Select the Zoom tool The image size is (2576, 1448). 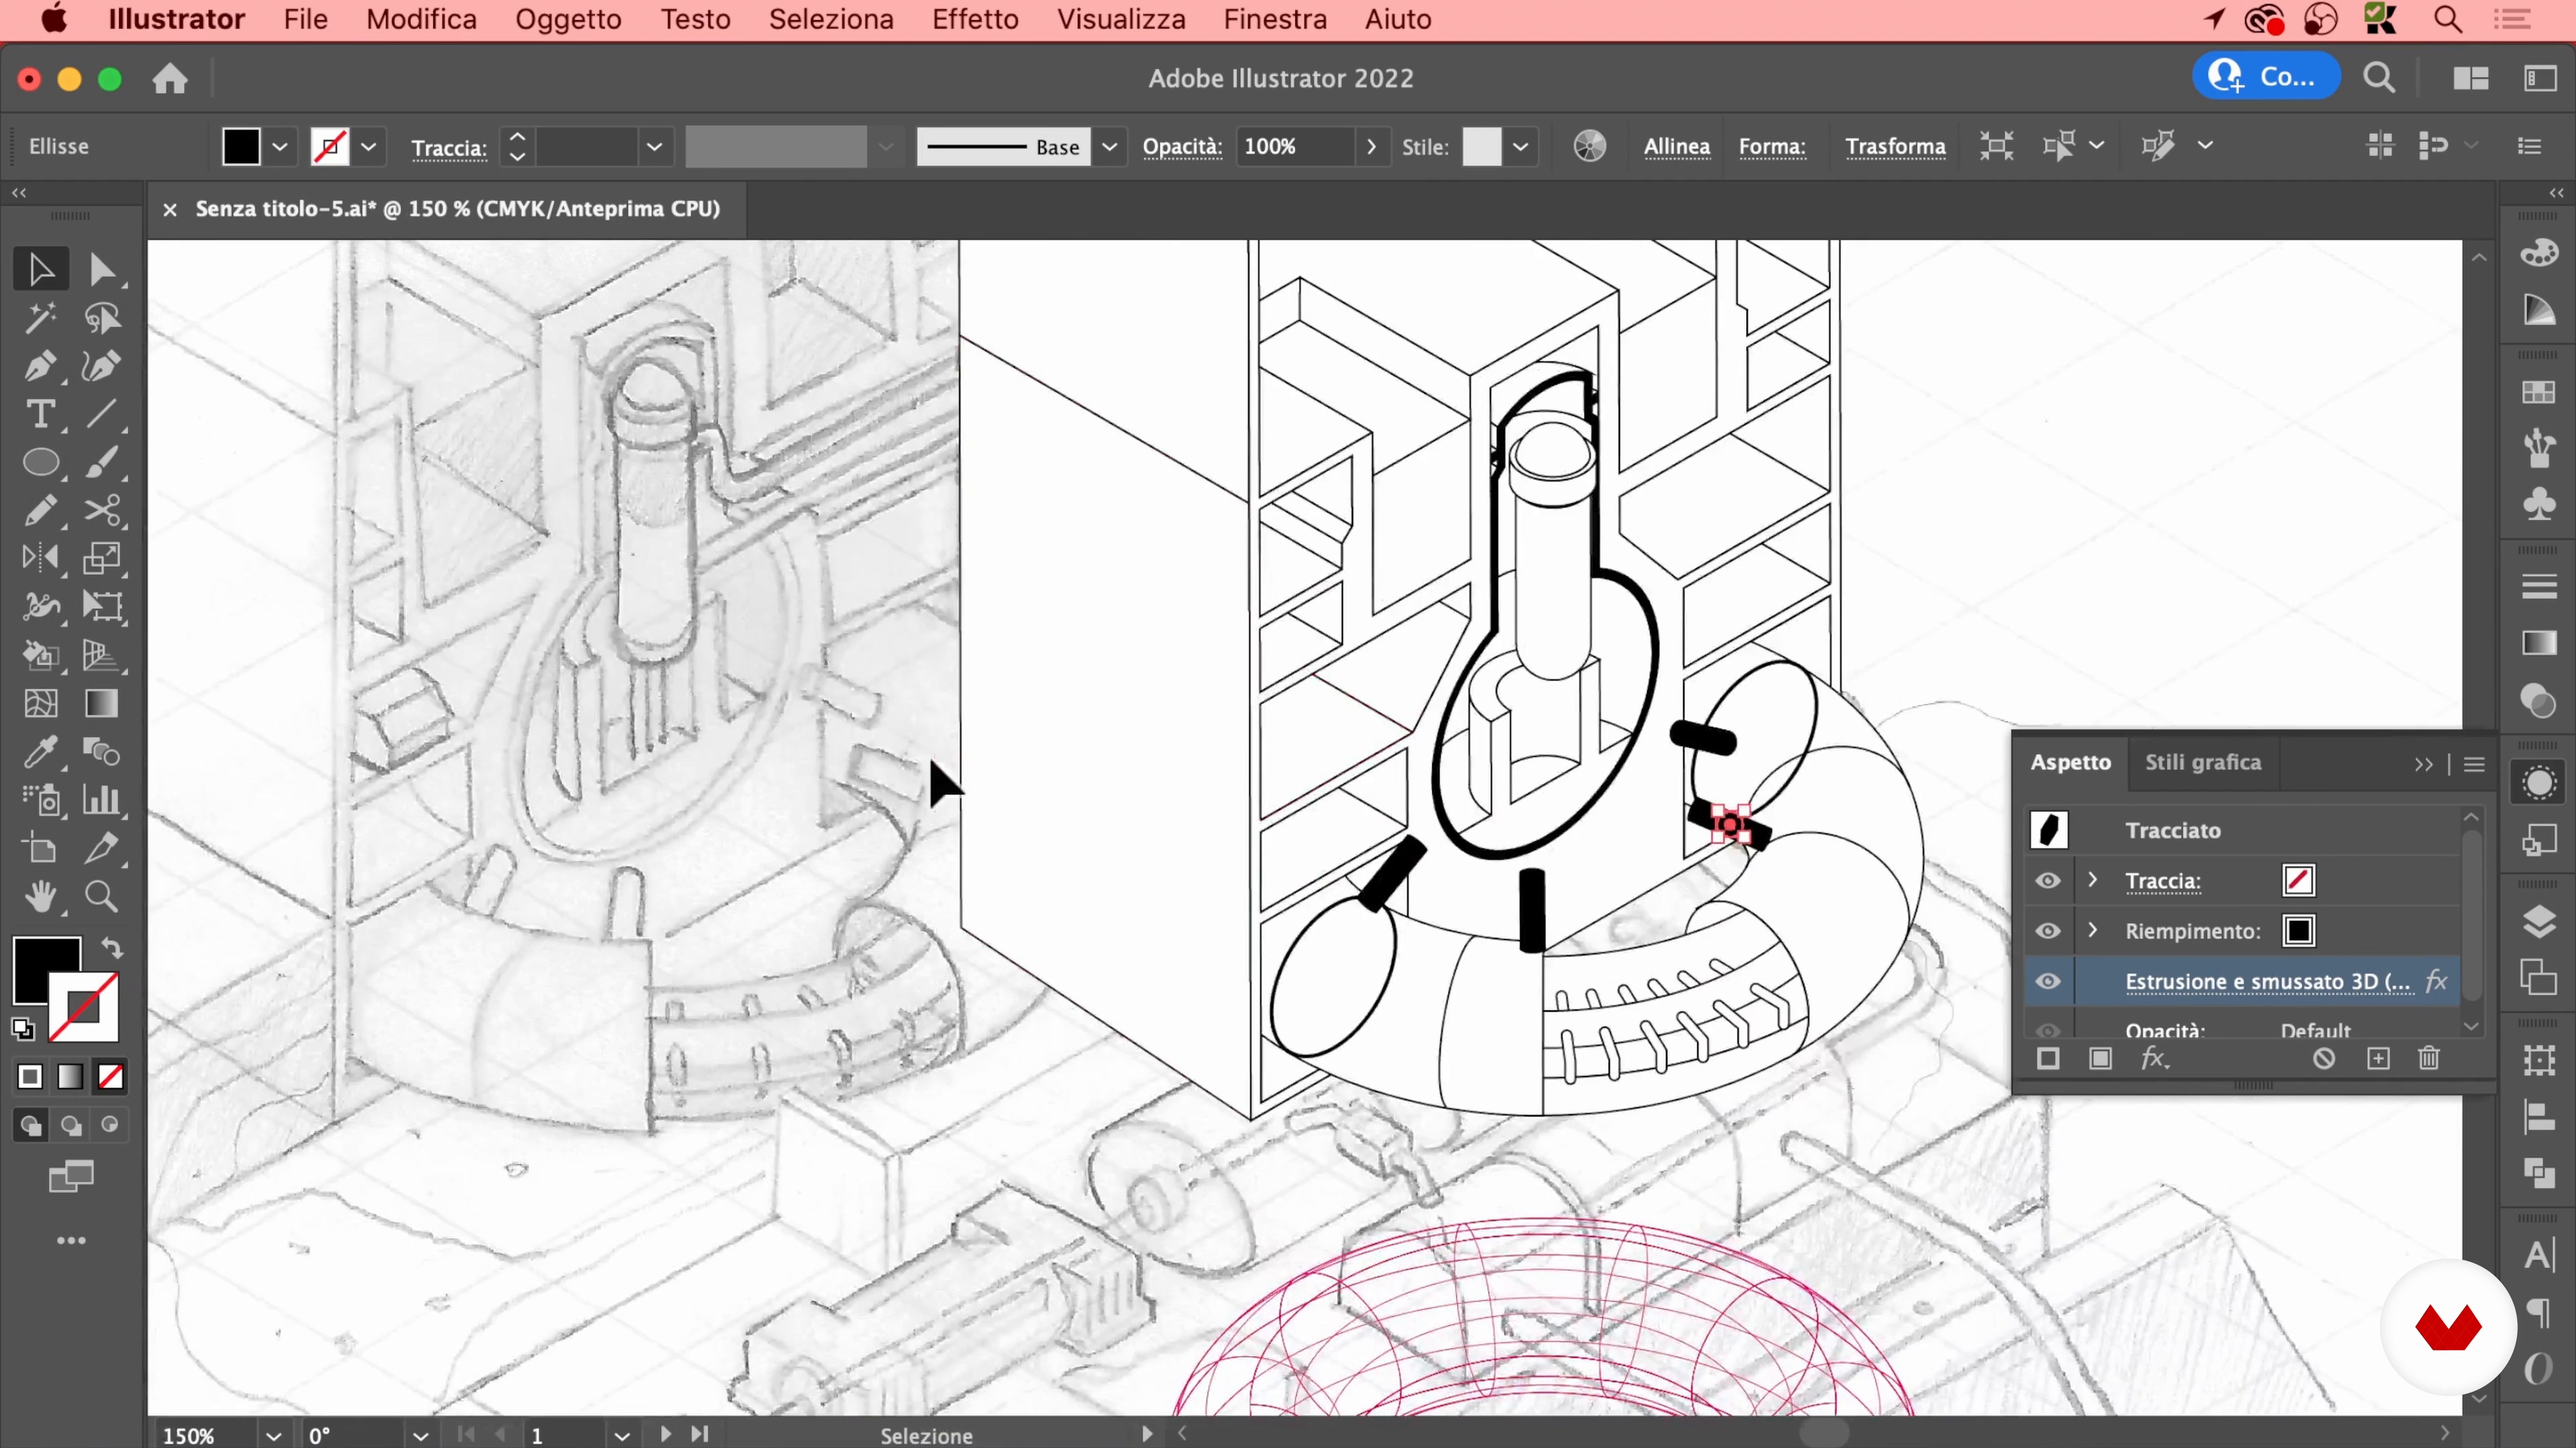coord(101,896)
